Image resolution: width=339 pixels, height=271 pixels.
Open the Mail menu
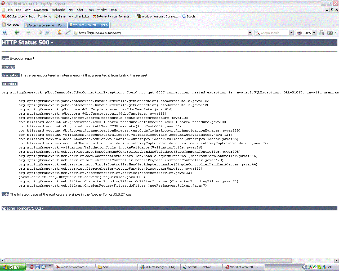click(71, 10)
